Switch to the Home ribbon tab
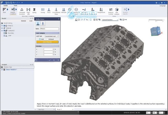The width and height of the screenshot is (168, 115). (x=6, y=6)
